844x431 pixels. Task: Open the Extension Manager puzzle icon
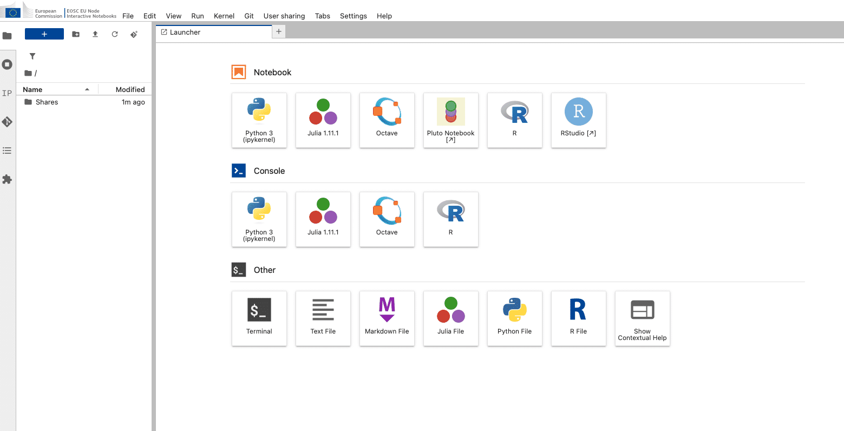point(7,179)
